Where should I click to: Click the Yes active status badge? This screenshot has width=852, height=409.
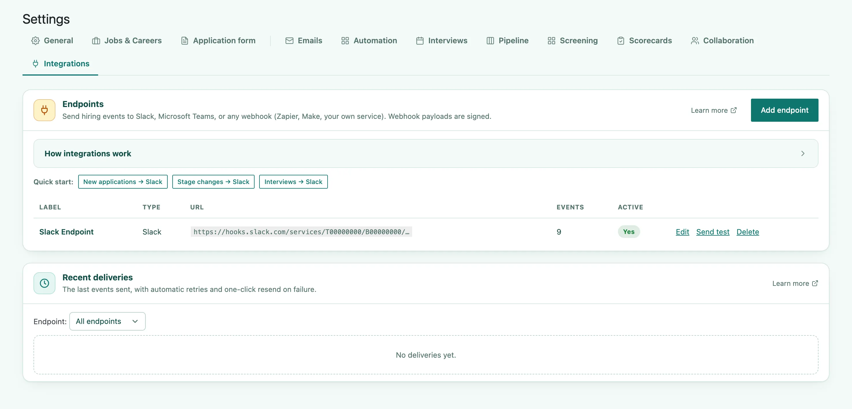coord(629,232)
